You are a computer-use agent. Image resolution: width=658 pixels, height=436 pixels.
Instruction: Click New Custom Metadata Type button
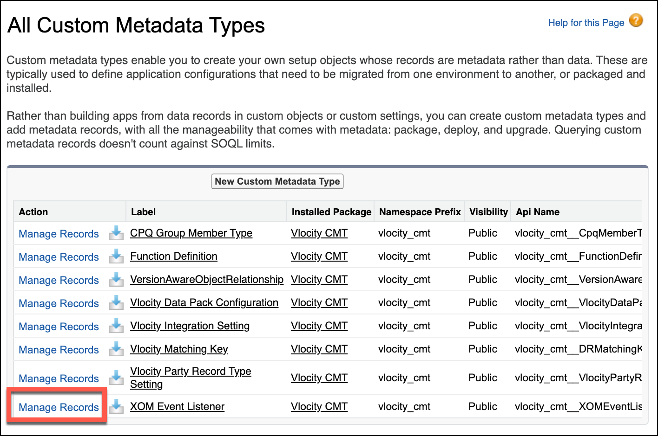(277, 181)
